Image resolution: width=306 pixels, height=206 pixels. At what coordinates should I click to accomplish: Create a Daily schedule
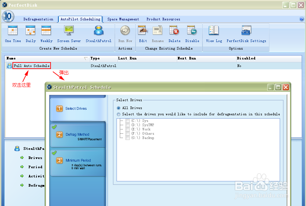click(x=31, y=34)
